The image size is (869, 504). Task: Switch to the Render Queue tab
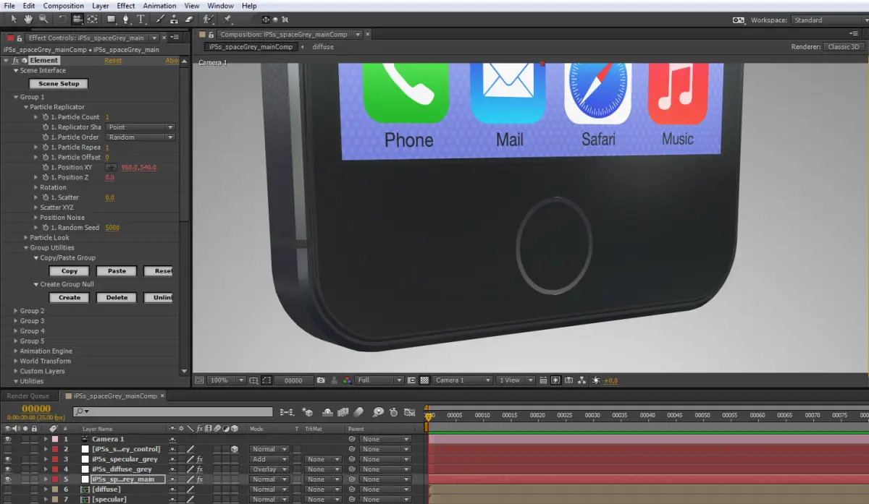28,396
